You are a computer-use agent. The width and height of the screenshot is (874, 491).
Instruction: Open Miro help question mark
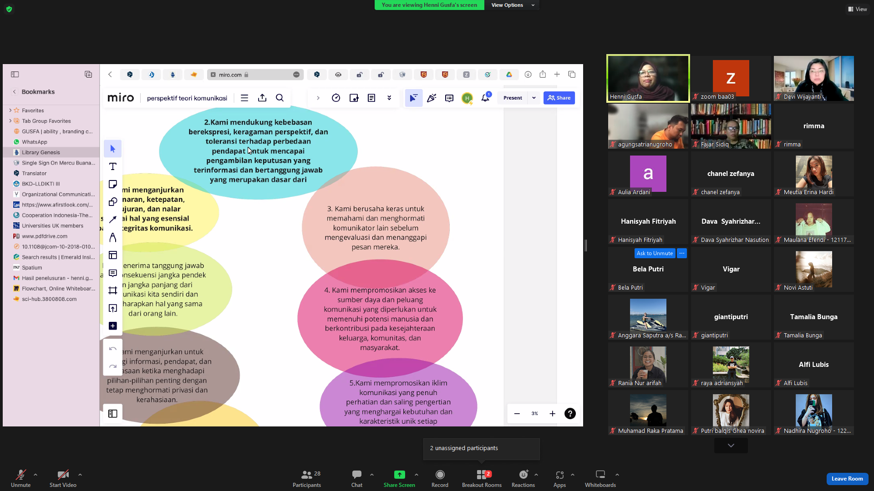pos(570,414)
